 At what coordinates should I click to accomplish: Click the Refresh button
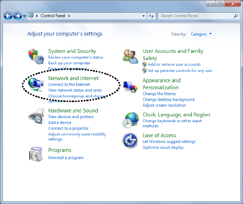coord(152,16)
